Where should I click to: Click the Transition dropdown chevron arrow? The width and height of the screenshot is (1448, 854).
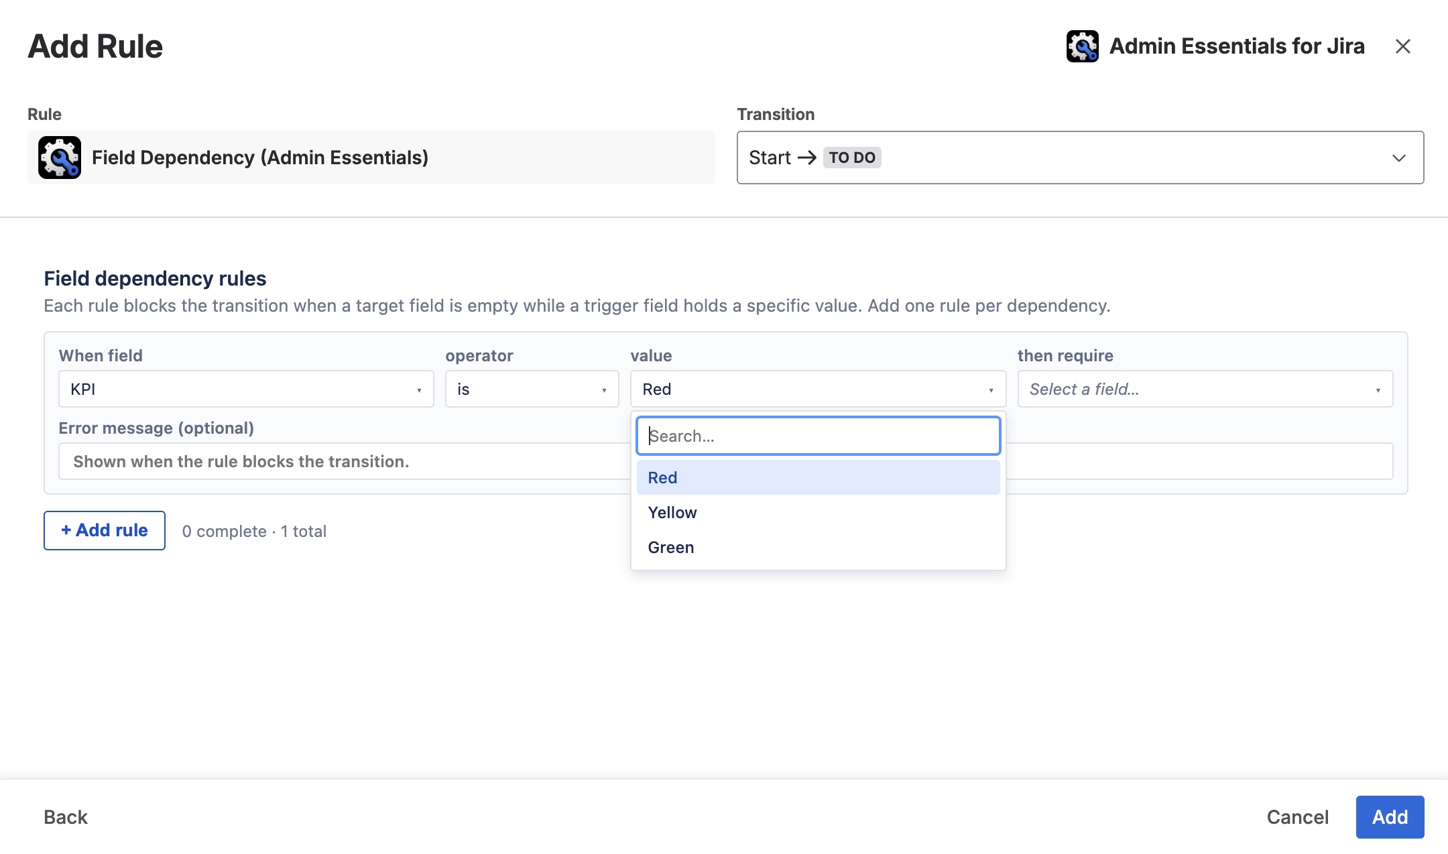click(1398, 158)
